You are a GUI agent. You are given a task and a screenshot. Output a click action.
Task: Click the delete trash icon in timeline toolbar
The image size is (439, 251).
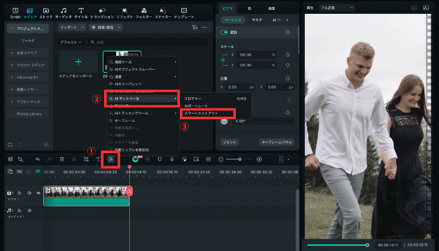[x=62, y=159]
